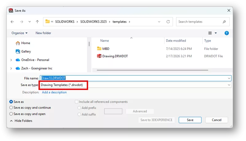
Task: Select Save as radio option
Action: (x=17, y=102)
